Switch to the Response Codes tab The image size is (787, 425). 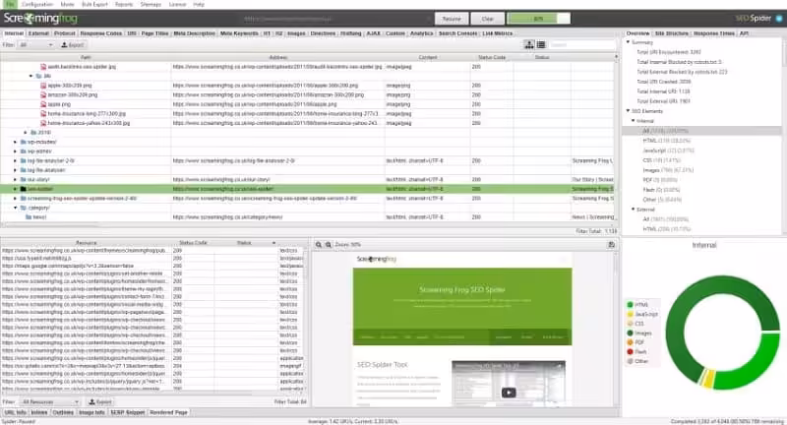101,33
